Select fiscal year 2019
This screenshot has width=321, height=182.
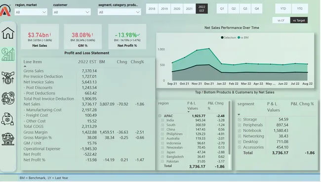[x=164, y=8]
